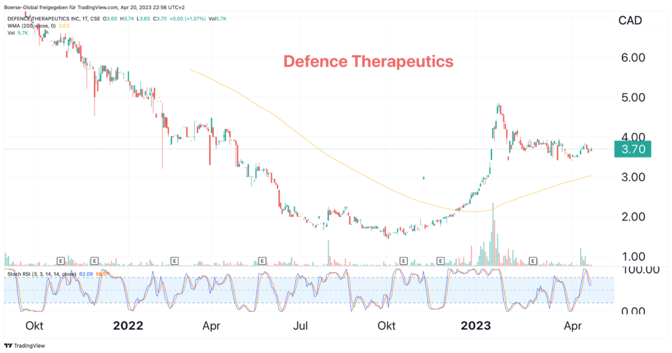Screen dimensions: 672x353
Task: Click the earnings E marker just before the 2023 label
Action: pyautogui.click(x=440, y=260)
